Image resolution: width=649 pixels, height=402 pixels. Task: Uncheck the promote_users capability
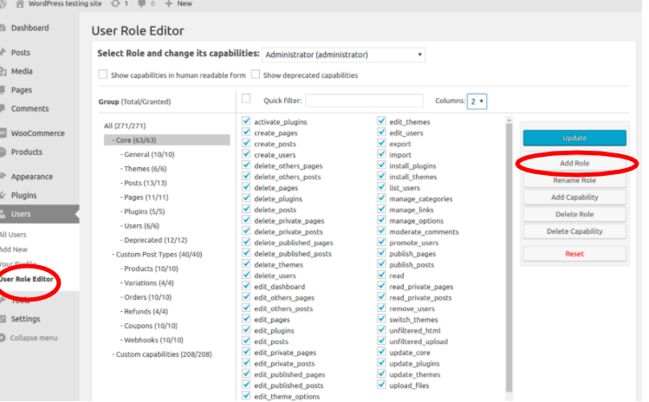click(x=381, y=242)
